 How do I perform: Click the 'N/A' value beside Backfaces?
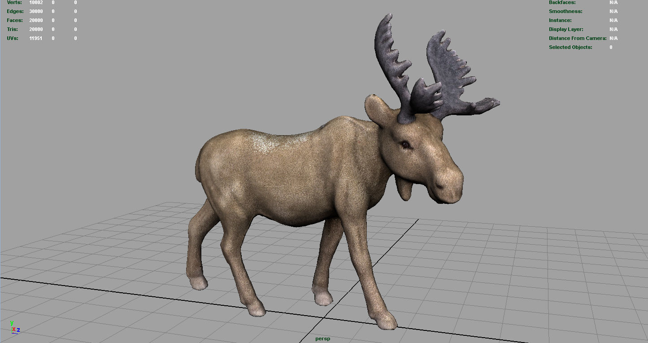tap(613, 3)
